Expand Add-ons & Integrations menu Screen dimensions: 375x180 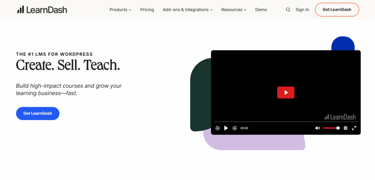pyautogui.click(x=187, y=10)
